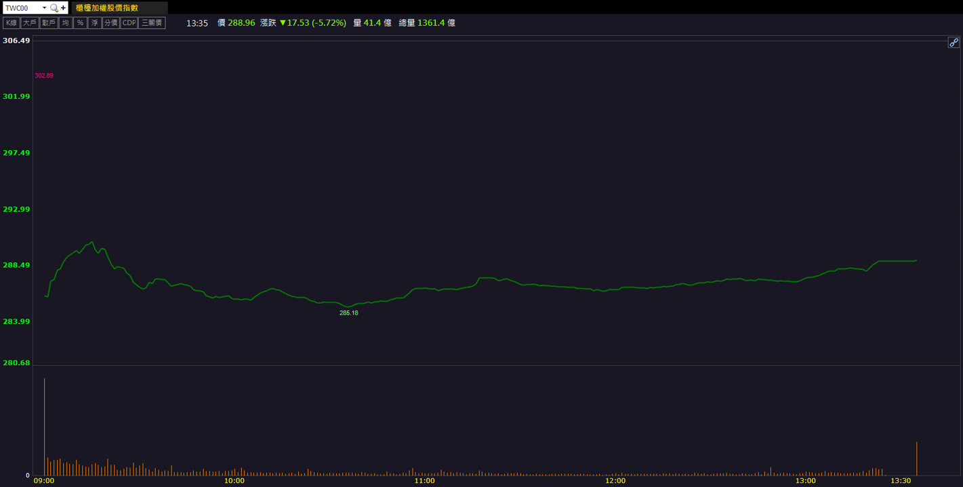Click the 10:00 time axis label
The image size is (963, 487).
(234, 481)
